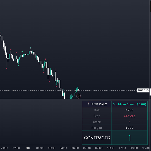151x151 pixels.
Task: Click the 21:00 time axis label
Action: [x=4, y=148]
